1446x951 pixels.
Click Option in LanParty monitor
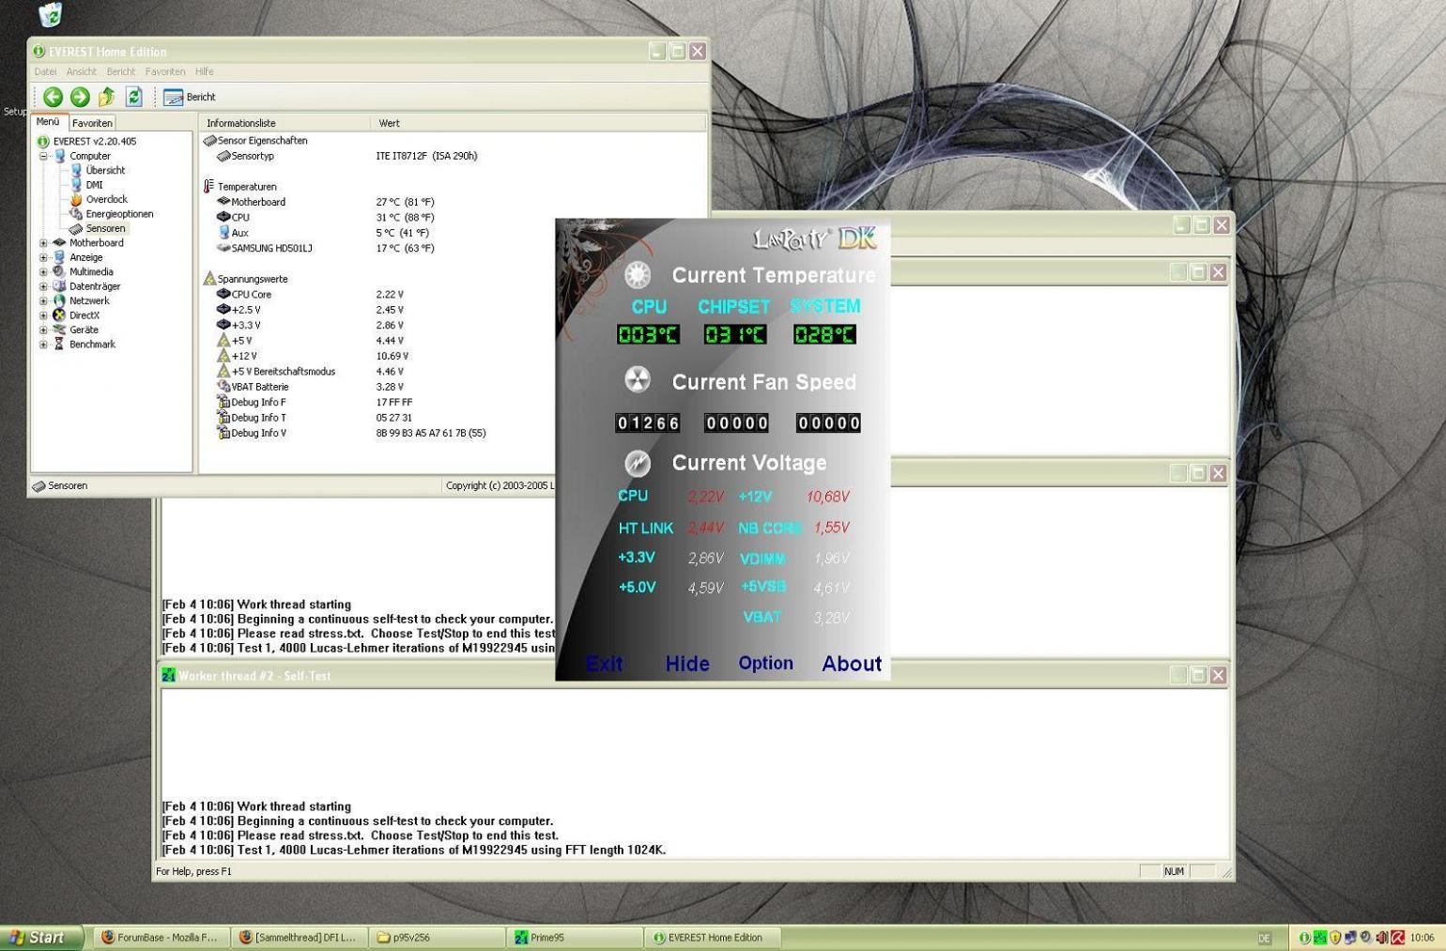(765, 663)
